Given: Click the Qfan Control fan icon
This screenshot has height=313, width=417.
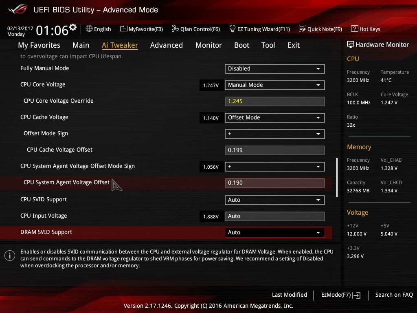Looking at the screenshot, I should [175, 29].
